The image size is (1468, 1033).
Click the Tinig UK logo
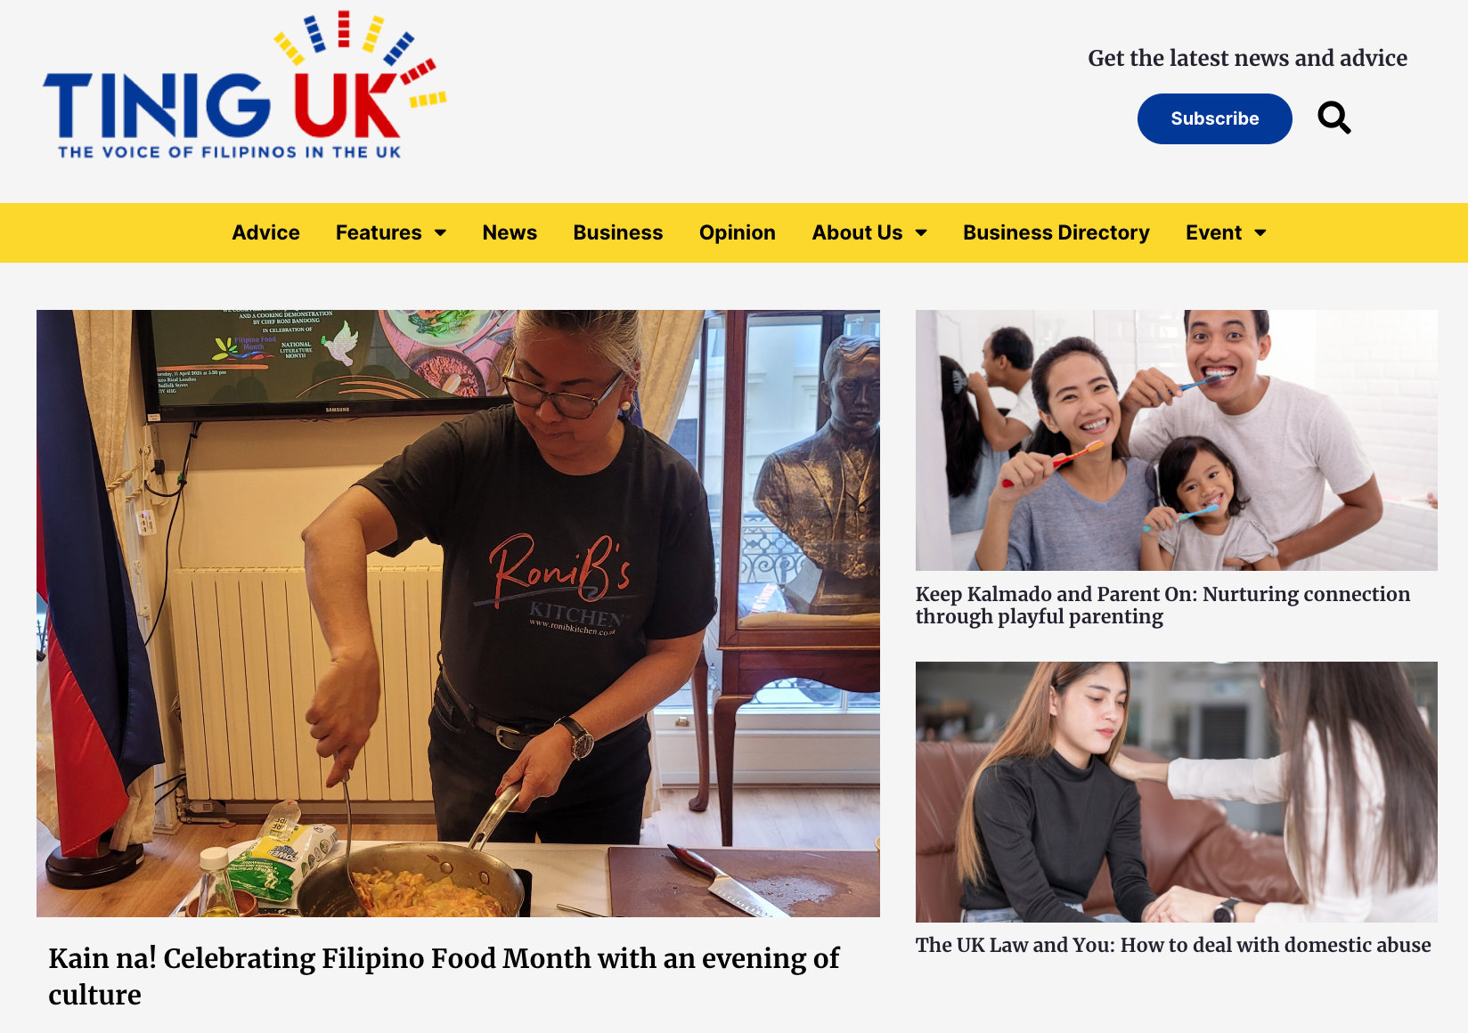tap(245, 85)
